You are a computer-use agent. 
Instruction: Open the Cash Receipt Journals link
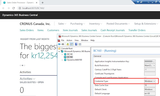pos(113,30)
